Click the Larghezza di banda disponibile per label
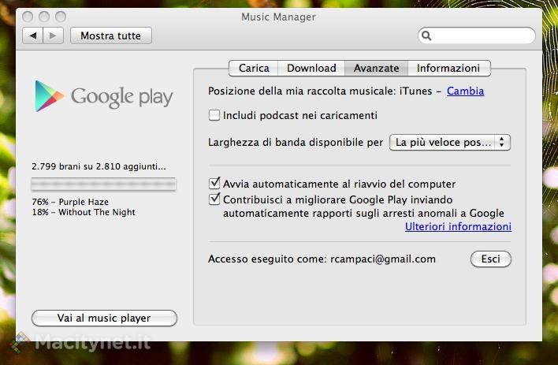This screenshot has width=558, height=365. tap(296, 143)
